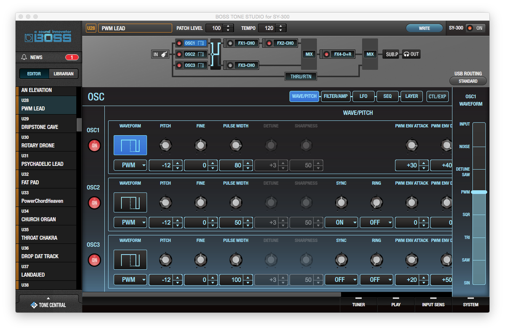This screenshot has width=505, height=331.
Task: Open the FILTER/AMP tab
Action: (335, 96)
